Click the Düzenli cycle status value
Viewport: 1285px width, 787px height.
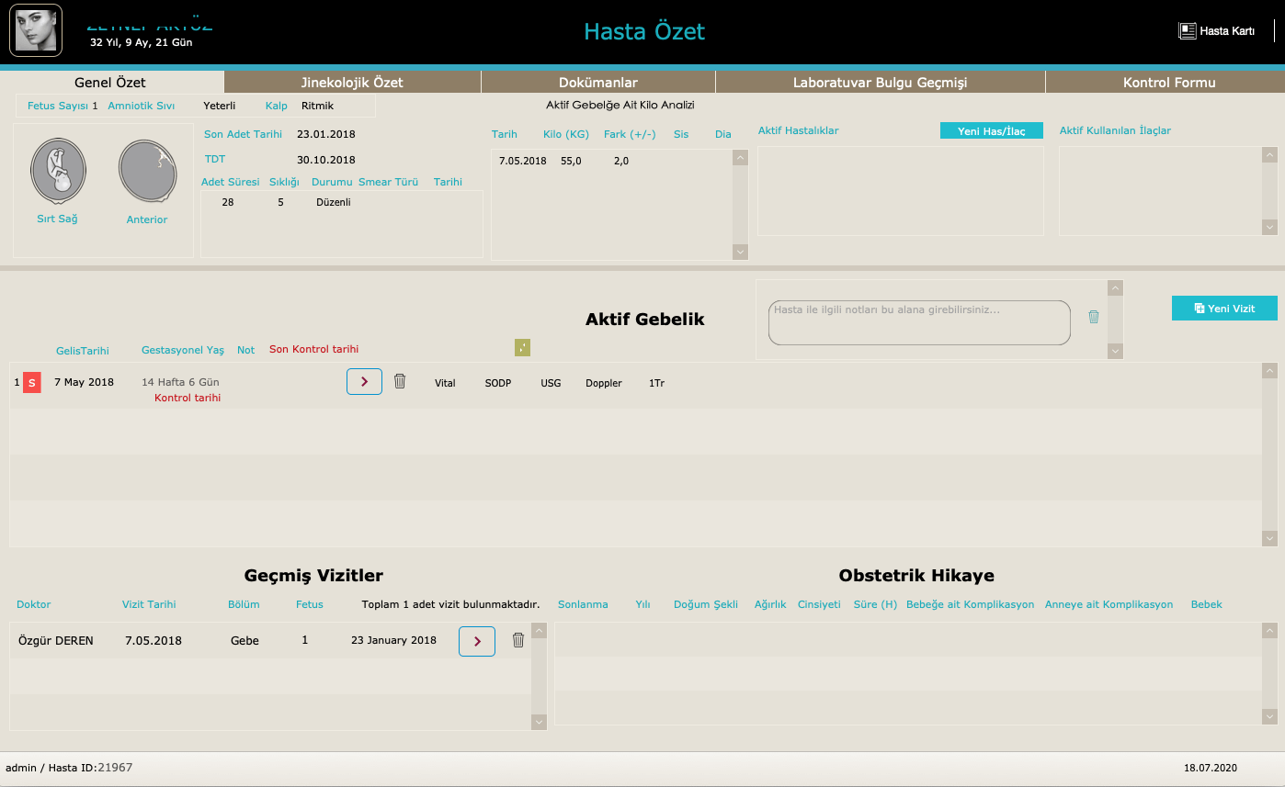[x=333, y=202]
